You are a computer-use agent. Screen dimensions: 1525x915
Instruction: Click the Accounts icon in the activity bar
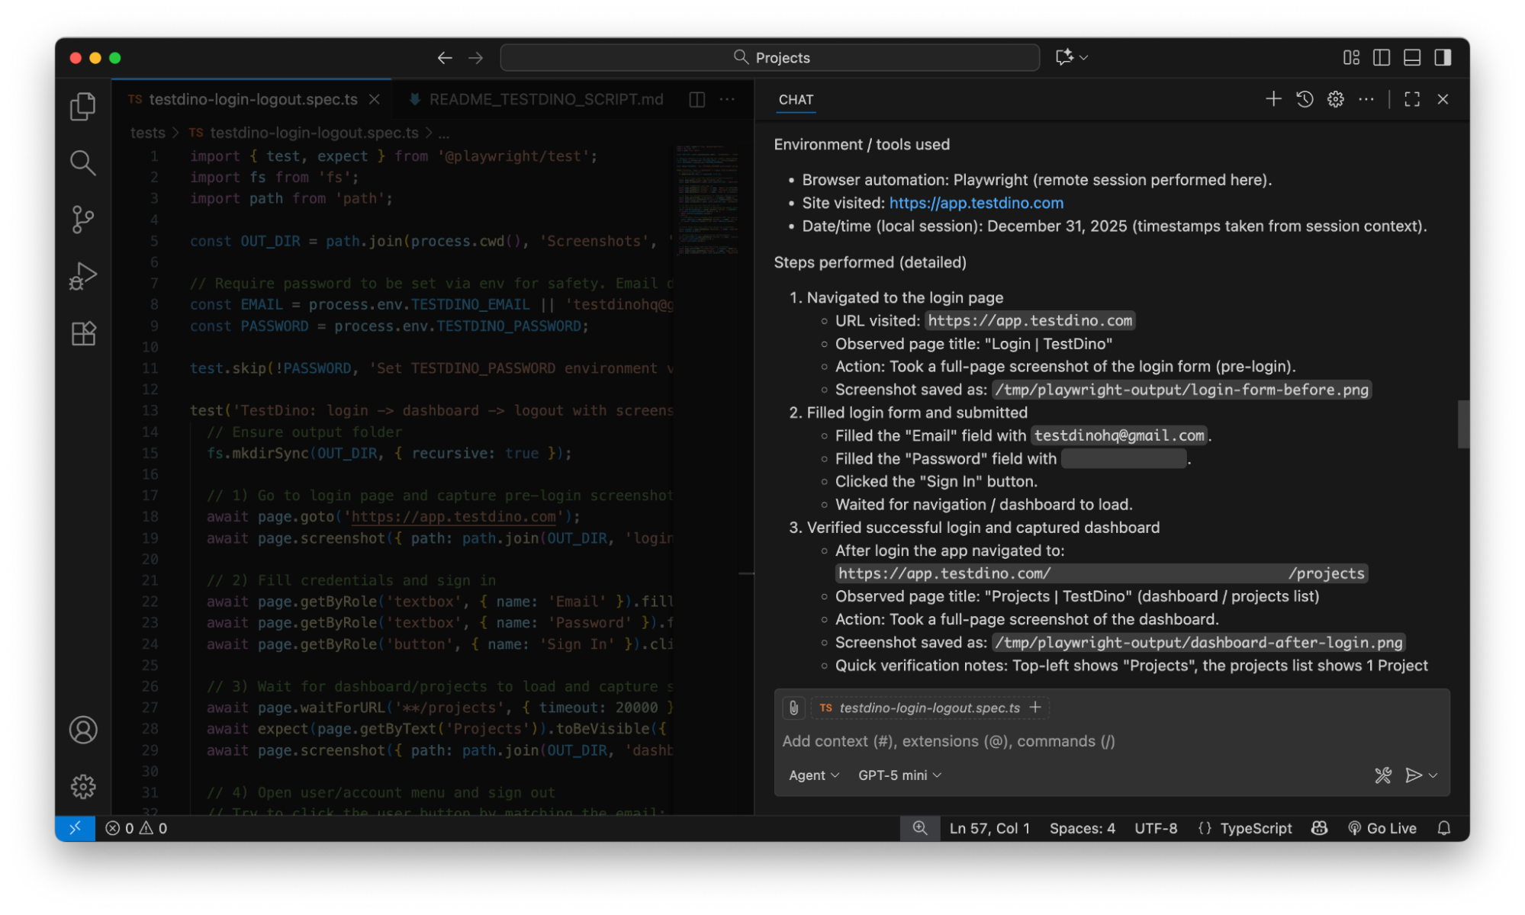pos(82,730)
